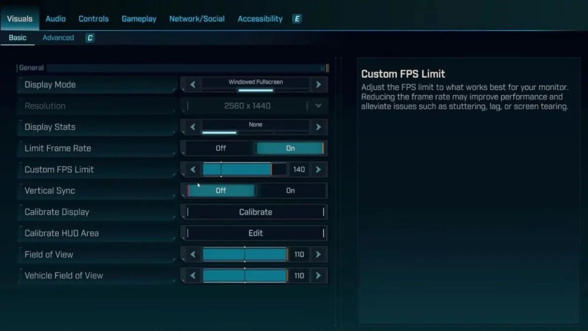Open the Advanced visuals sub-tab
Viewport: 588px width, 331px height.
pyautogui.click(x=58, y=38)
